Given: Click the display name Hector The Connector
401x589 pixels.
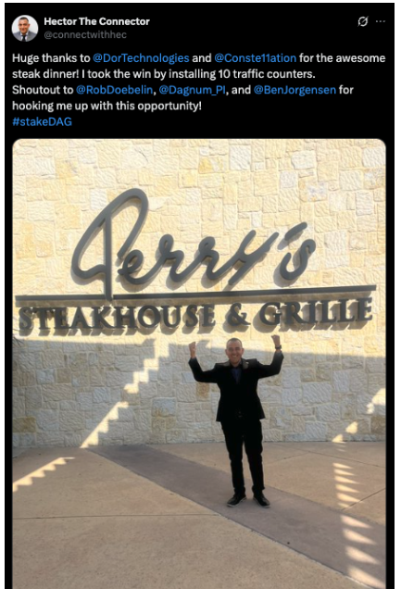Looking at the screenshot, I should click(x=96, y=21).
